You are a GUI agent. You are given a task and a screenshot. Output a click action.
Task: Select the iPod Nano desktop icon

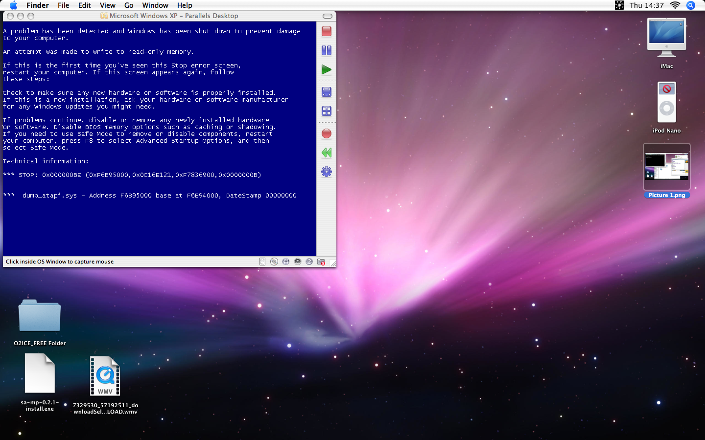tap(666, 102)
